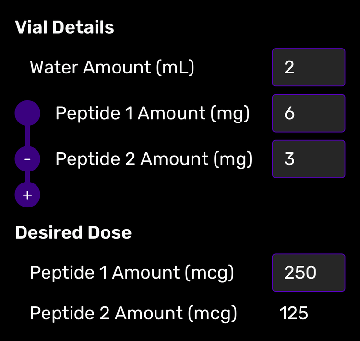Place cursor on the 6 mg value
The height and width of the screenshot is (341, 360).
click(289, 113)
